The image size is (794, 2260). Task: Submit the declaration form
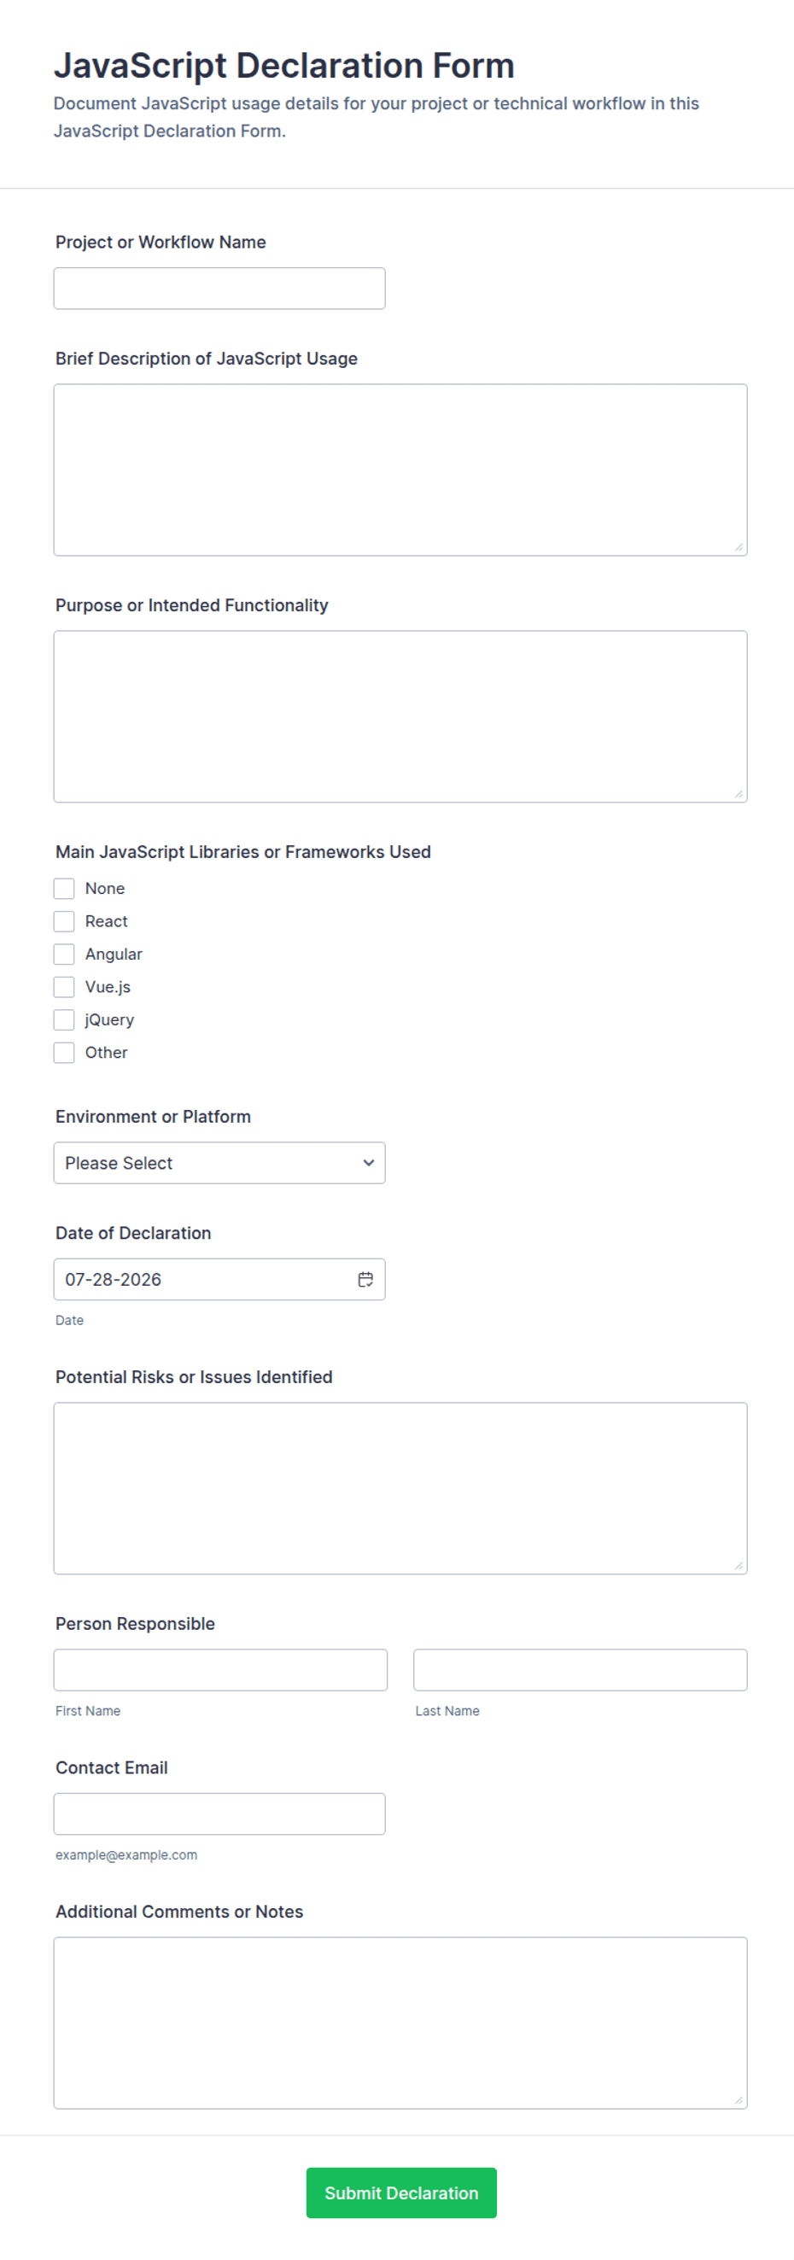pos(401,2193)
